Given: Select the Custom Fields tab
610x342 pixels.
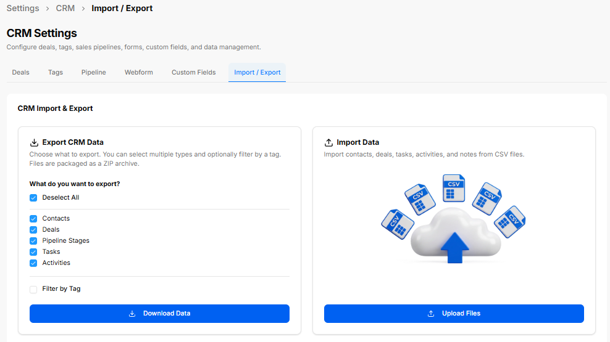Looking at the screenshot, I should tap(194, 73).
